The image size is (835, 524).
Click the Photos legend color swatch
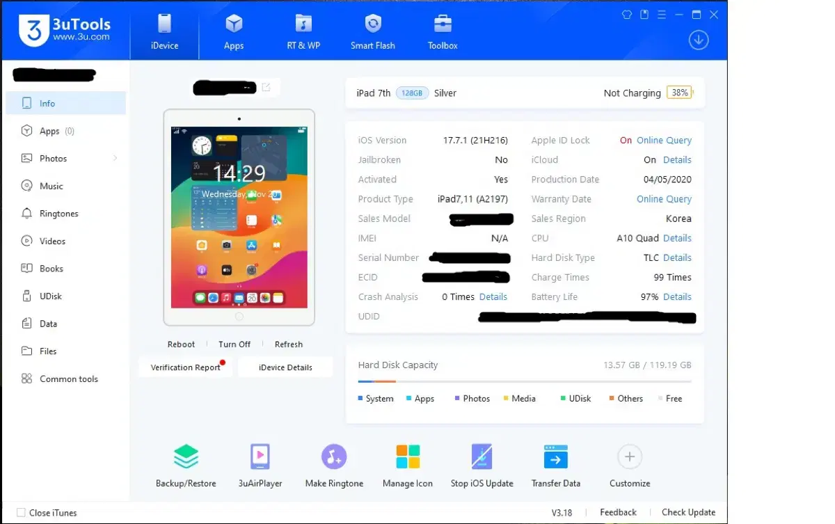[457, 398]
